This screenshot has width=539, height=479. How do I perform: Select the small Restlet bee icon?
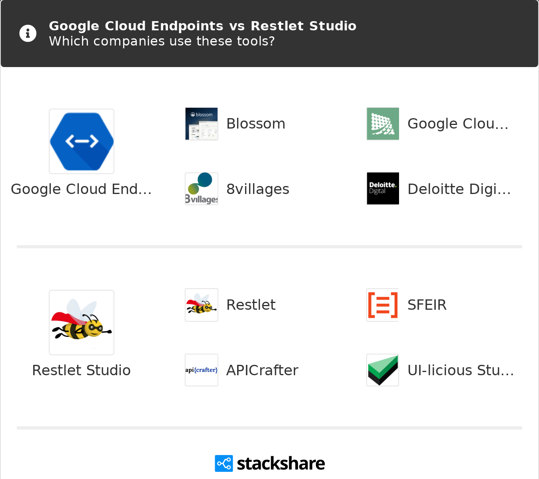click(x=202, y=305)
